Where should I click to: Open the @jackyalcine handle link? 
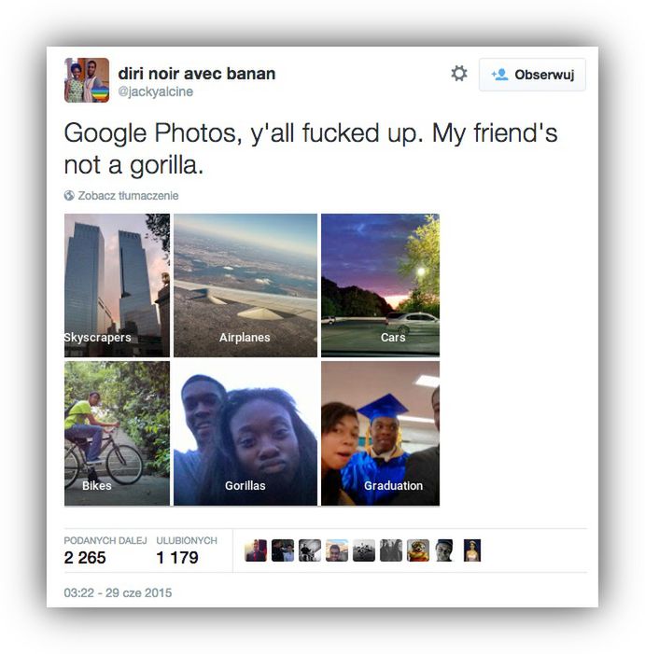[155, 91]
